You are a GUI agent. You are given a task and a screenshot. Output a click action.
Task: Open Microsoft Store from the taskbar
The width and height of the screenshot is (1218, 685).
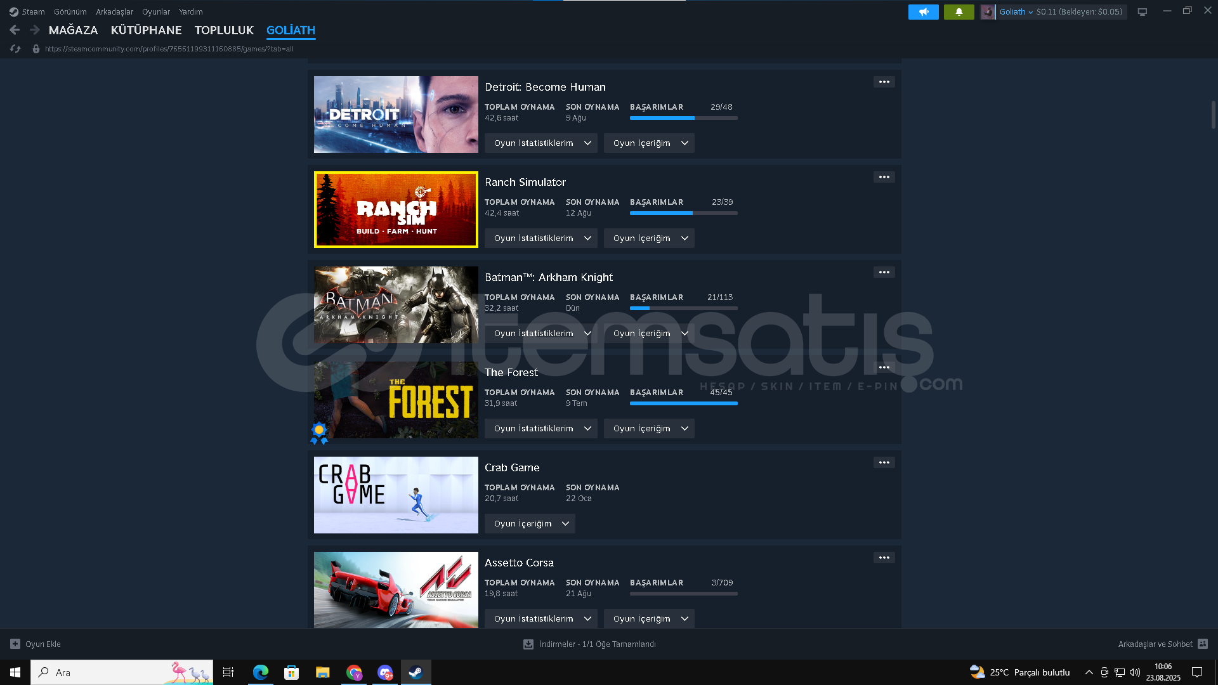pyautogui.click(x=291, y=672)
